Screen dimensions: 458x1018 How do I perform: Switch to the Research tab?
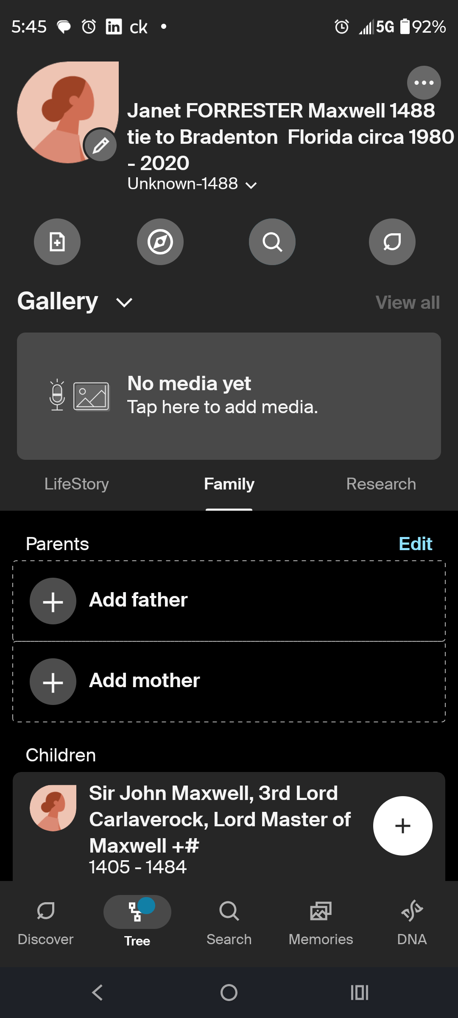coord(381,484)
